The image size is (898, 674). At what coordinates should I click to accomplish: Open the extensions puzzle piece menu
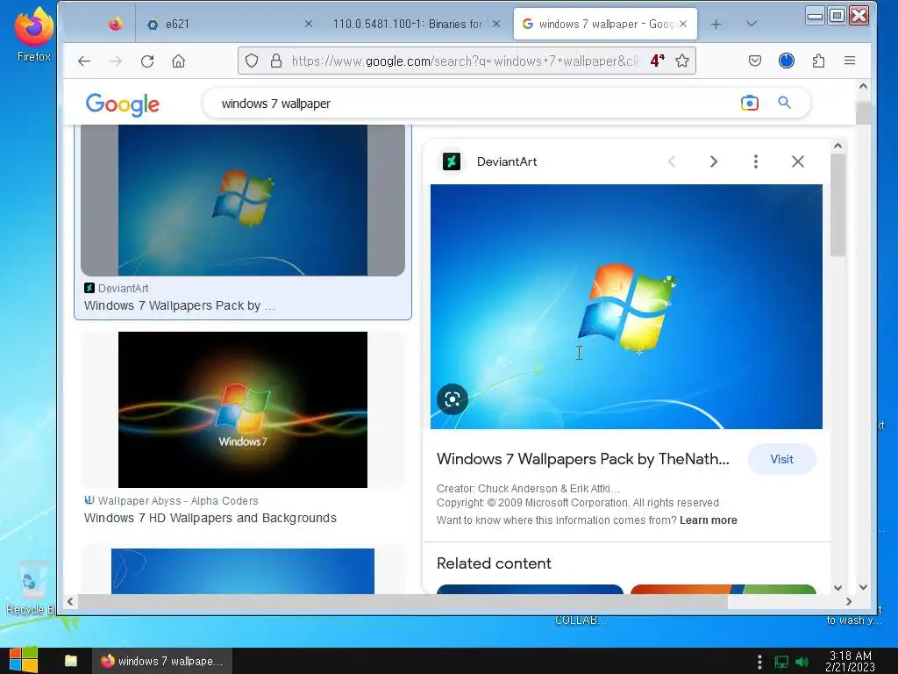(x=818, y=61)
